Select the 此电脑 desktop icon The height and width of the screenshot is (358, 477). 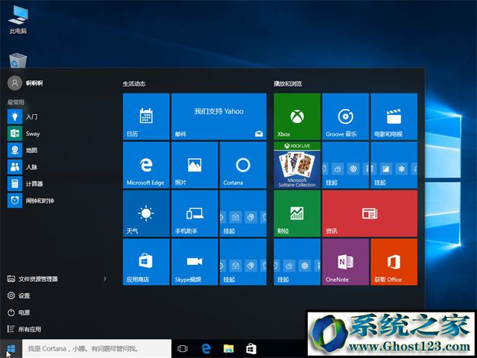[18, 19]
